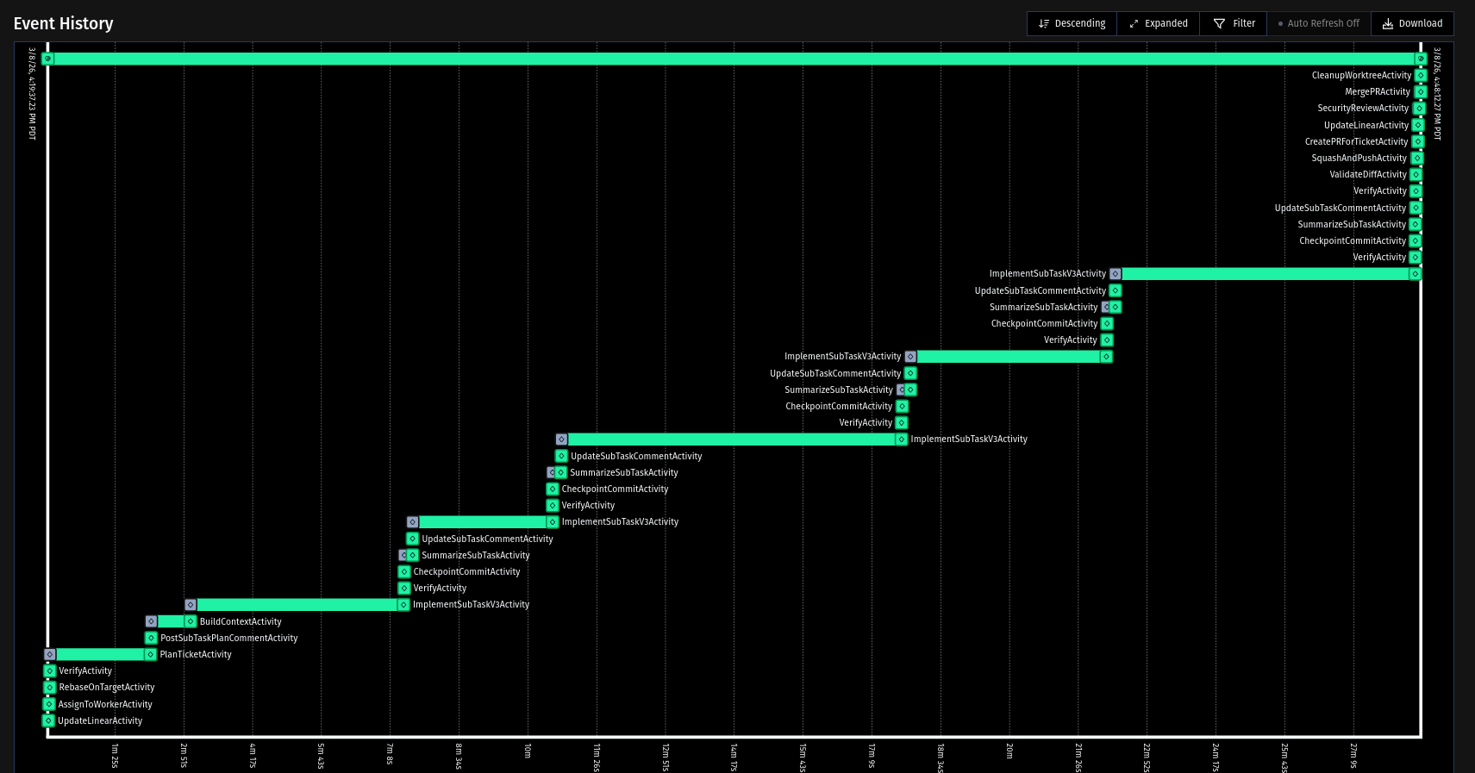Screen dimensions: 1475x773
Task: Click the RebaseOnTargetActivity event icon
Action: click(x=50, y=688)
